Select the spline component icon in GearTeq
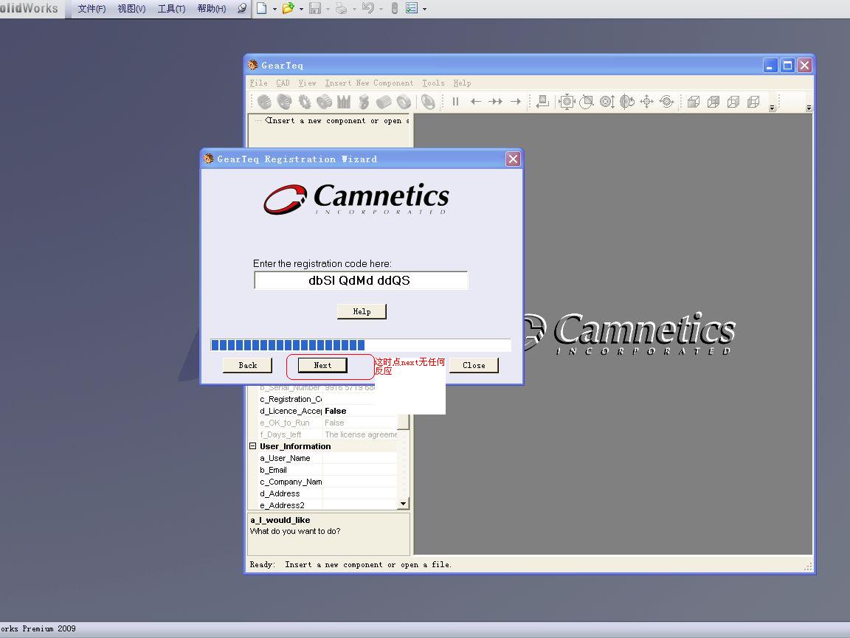 [344, 101]
